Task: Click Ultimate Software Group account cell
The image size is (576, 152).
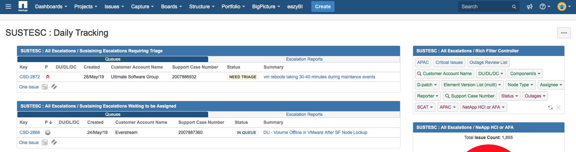Action: pos(135,77)
